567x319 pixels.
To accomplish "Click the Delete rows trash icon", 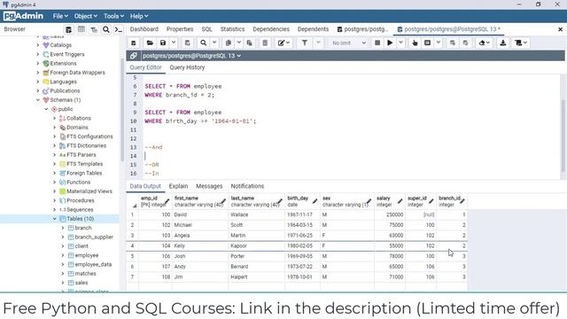I will point(265,43).
